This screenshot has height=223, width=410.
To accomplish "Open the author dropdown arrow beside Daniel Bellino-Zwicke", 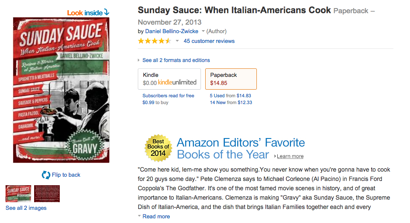I will coord(203,31).
